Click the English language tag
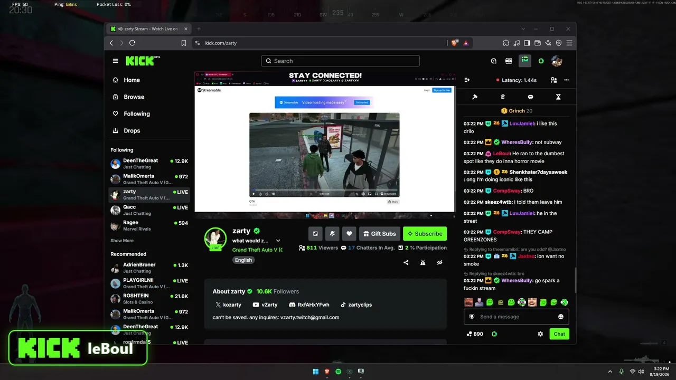The width and height of the screenshot is (676, 380). point(243,260)
